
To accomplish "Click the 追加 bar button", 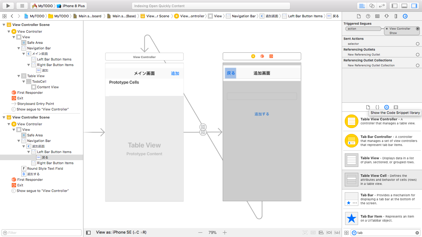I will click(175, 73).
